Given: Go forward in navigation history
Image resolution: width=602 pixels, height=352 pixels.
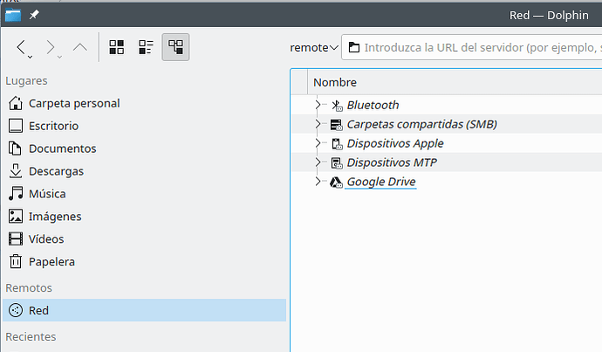Looking at the screenshot, I should pos(51,47).
